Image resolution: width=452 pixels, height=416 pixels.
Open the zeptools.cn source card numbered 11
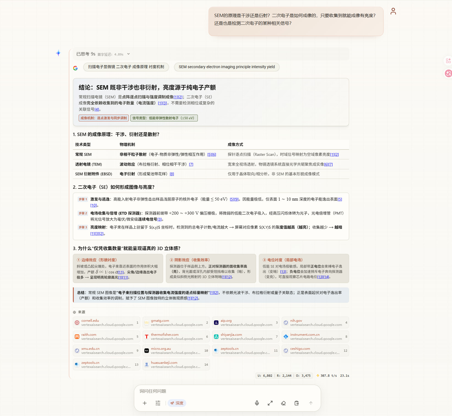246,351
